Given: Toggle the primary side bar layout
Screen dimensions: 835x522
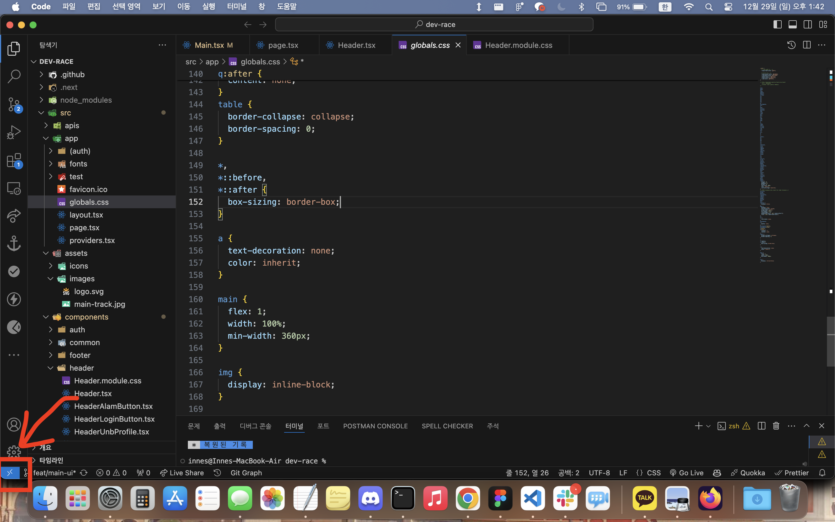Looking at the screenshot, I should click(777, 25).
